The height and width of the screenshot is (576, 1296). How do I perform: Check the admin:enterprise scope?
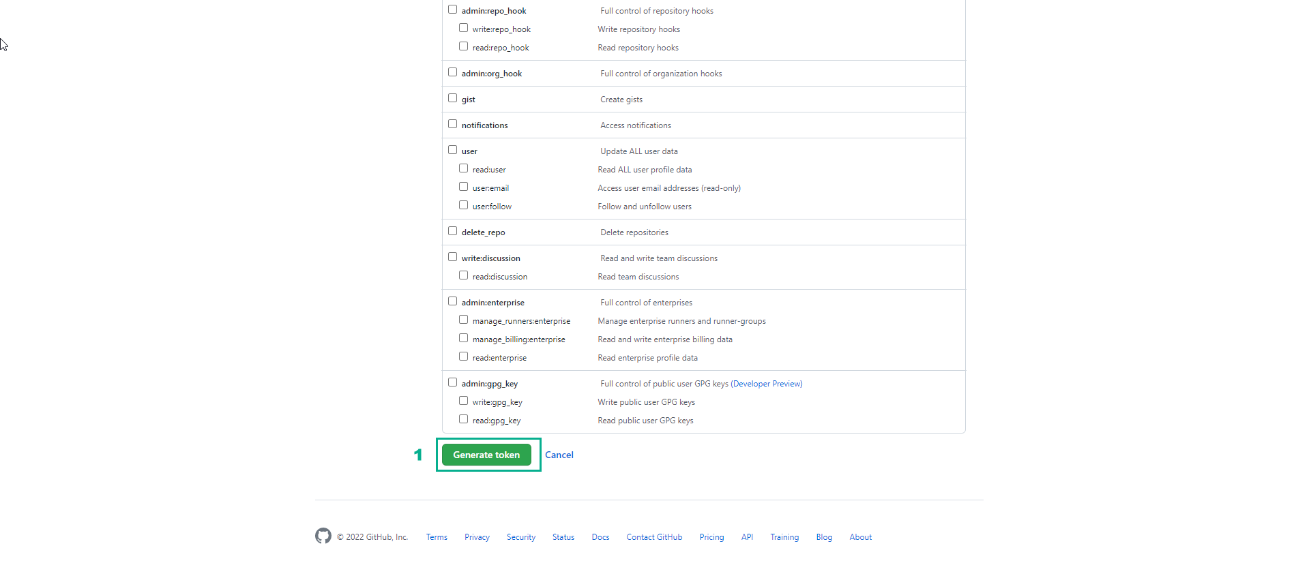tap(452, 301)
